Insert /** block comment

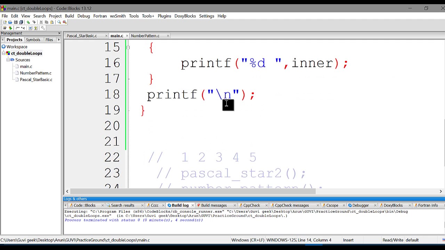click(x=17, y=28)
